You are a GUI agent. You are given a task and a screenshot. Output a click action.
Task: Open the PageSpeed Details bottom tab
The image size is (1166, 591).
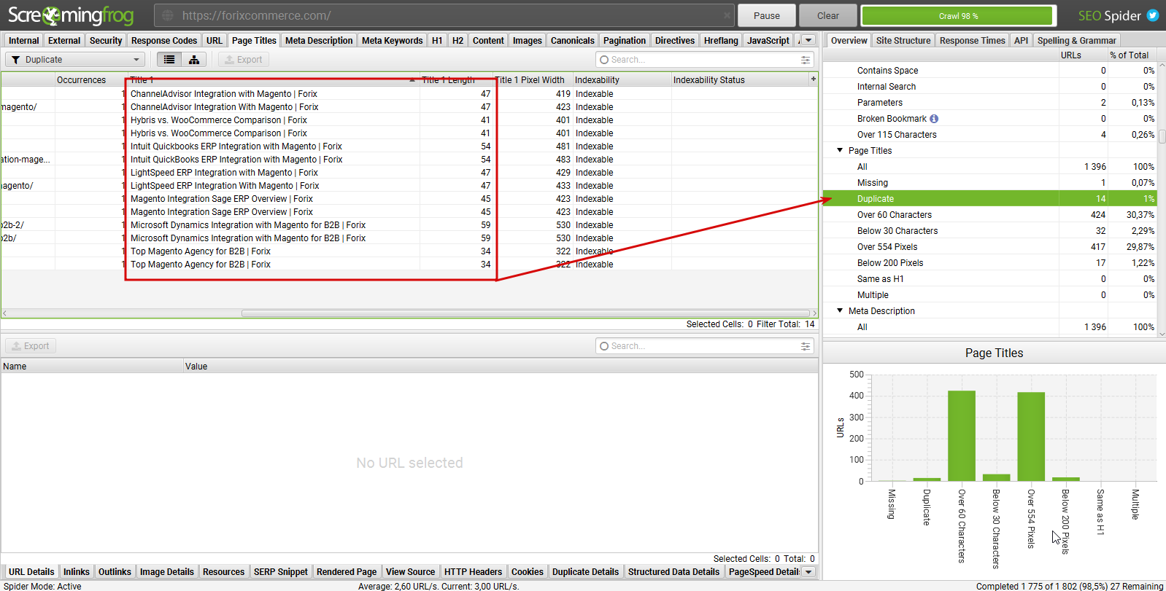pyautogui.click(x=764, y=572)
